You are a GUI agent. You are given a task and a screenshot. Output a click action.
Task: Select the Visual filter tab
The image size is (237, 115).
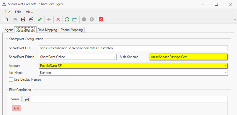point(15,99)
